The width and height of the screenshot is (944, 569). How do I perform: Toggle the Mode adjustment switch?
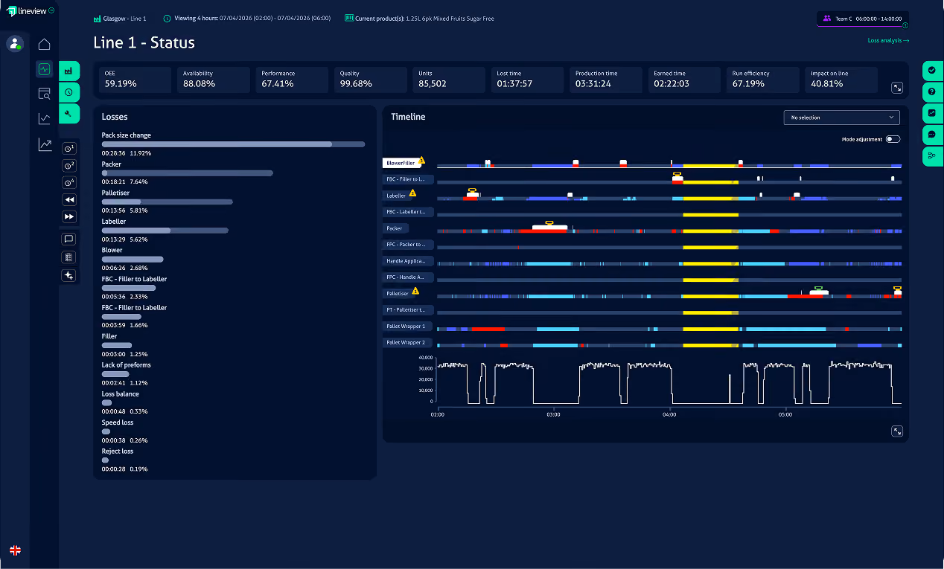[x=893, y=139]
